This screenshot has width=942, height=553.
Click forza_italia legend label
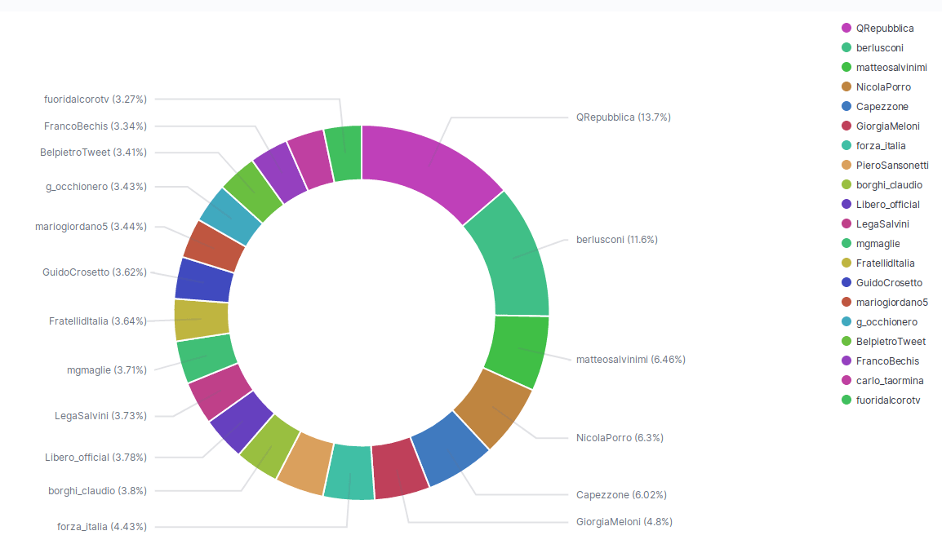tap(881, 146)
